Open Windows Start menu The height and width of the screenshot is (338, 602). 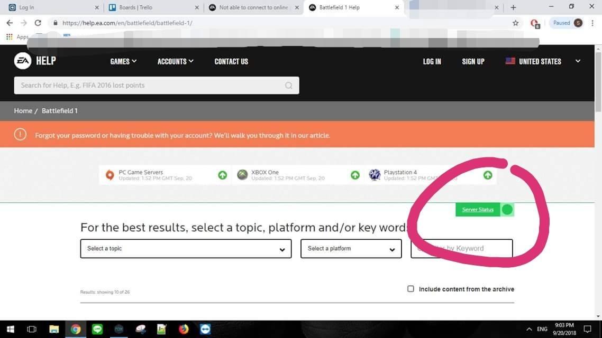tap(11, 329)
